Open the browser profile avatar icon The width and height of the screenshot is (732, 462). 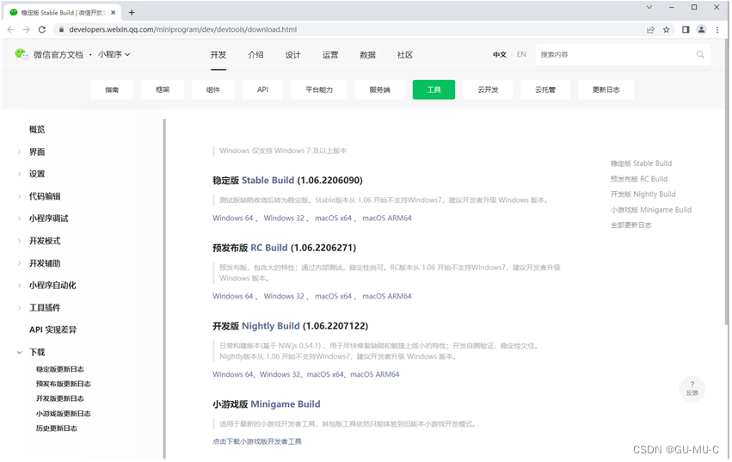coord(701,29)
